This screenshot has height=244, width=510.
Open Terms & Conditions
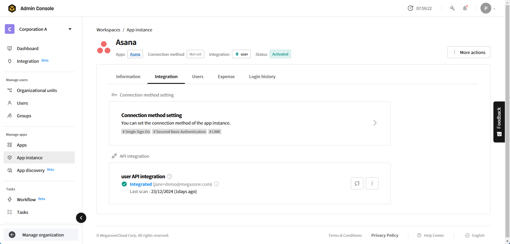pos(345,235)
